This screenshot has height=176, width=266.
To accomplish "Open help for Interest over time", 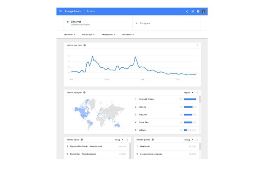I will point(84,46).
